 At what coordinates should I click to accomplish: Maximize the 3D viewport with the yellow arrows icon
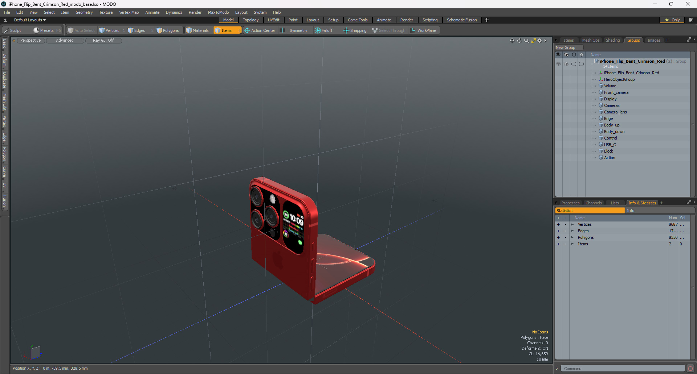pyautogui.click(x=533, y=41)
